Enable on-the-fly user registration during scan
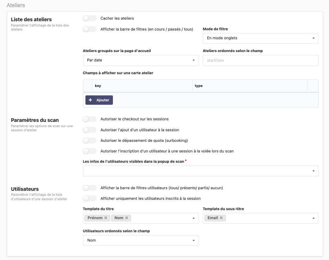This screenshot has width=329, height=260. coord(90,151)
